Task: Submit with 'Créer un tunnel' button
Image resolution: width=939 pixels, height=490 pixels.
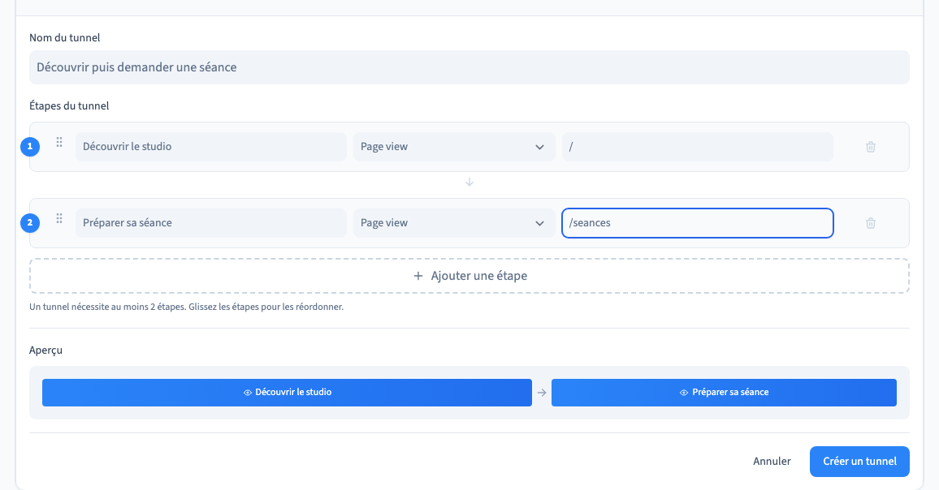Action: coord(859,462)
